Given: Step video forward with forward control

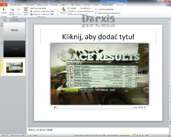Looking at the screenshot, I should click(136, 107).
